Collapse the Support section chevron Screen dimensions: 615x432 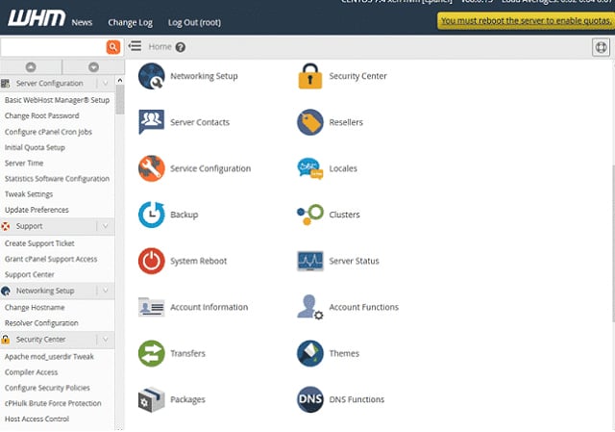coord(105,226)
